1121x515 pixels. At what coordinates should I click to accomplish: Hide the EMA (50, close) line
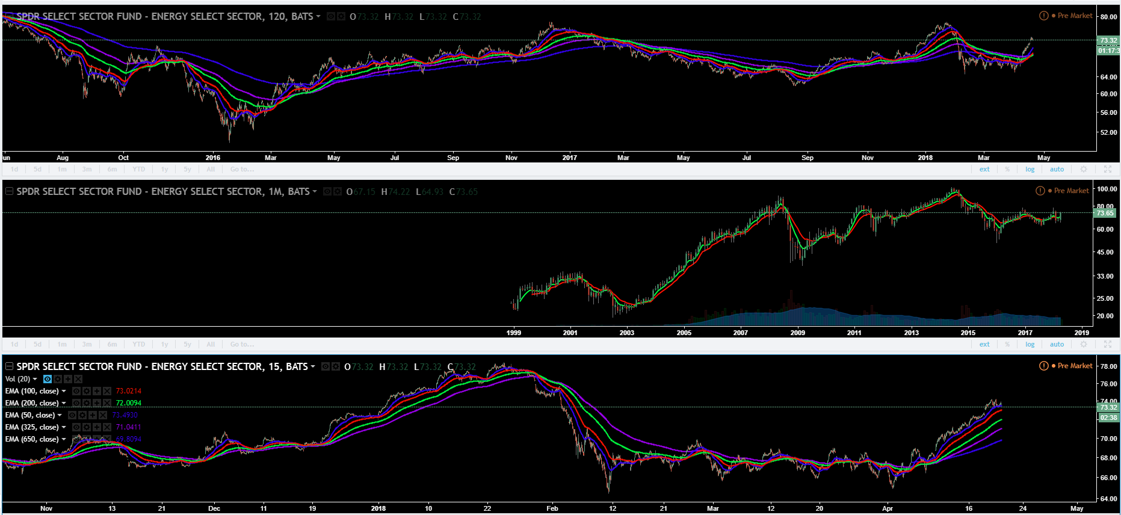[x=72, y=415]
